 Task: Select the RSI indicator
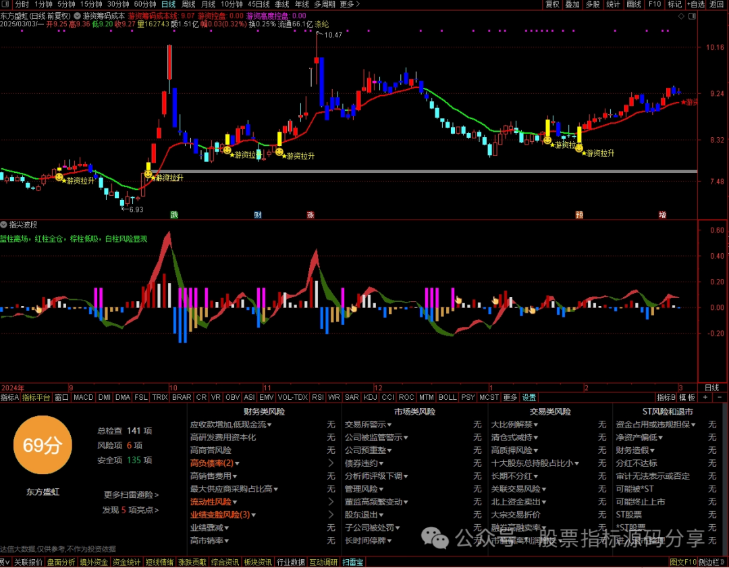point(317,397)
